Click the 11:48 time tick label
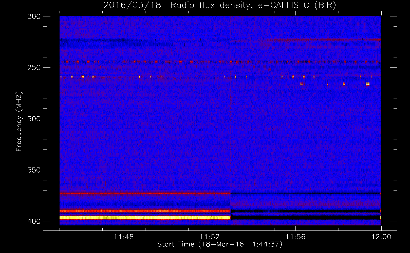 pos(124,237)
